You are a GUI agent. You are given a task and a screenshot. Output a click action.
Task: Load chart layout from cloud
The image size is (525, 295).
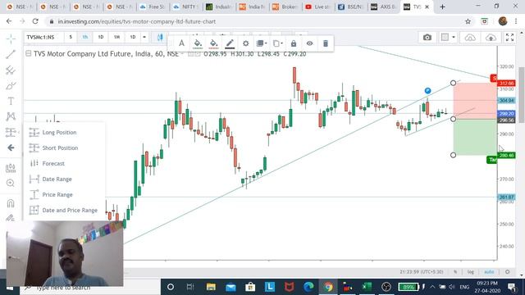pyautogui.click(x=470, y=37)
